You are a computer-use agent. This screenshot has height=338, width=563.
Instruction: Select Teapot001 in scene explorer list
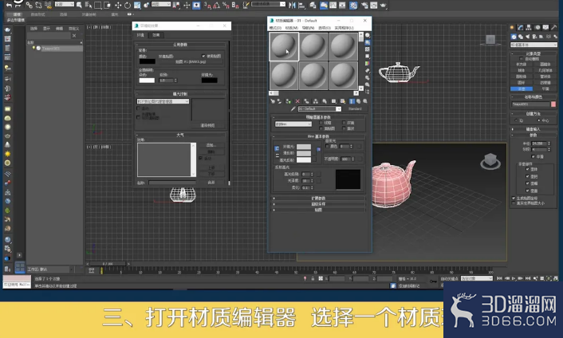(x=51, y=48)
